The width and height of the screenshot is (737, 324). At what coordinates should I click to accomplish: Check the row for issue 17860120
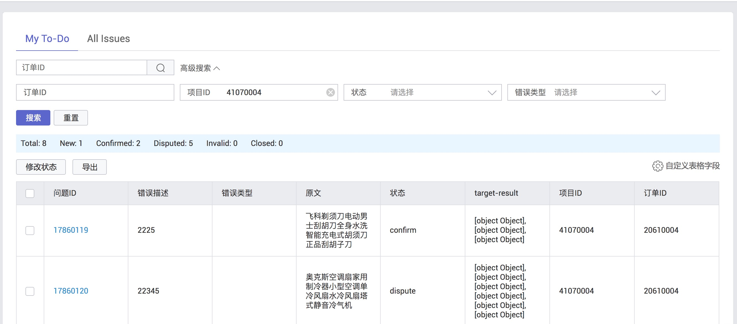pos(30,291)
